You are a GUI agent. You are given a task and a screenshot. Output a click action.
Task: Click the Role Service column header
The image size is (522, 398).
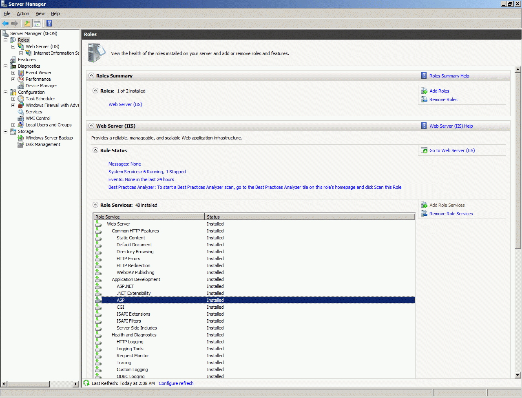[149, 217]
